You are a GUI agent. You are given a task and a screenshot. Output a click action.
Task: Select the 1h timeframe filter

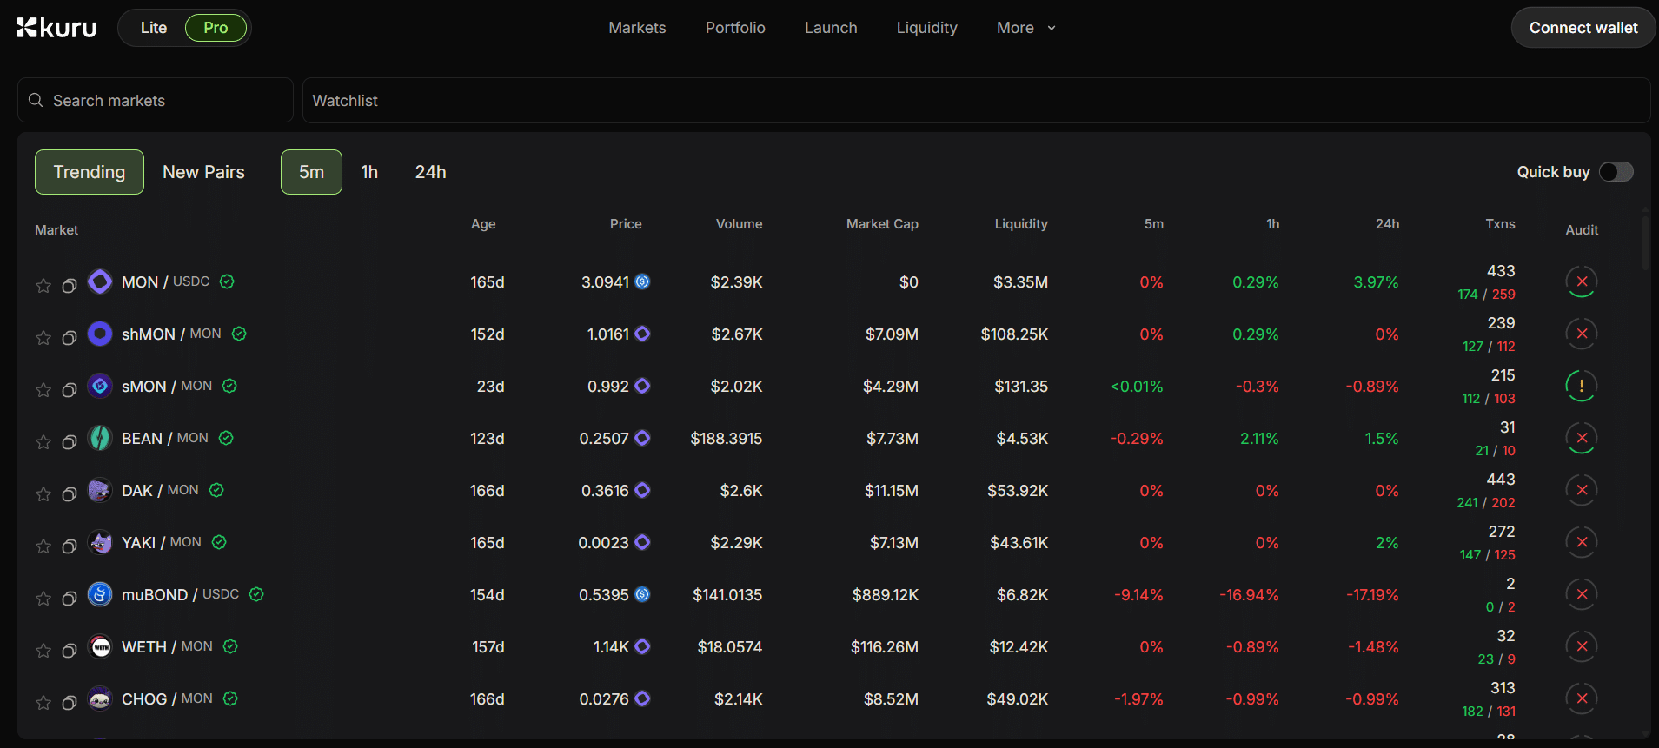point(369,172)
